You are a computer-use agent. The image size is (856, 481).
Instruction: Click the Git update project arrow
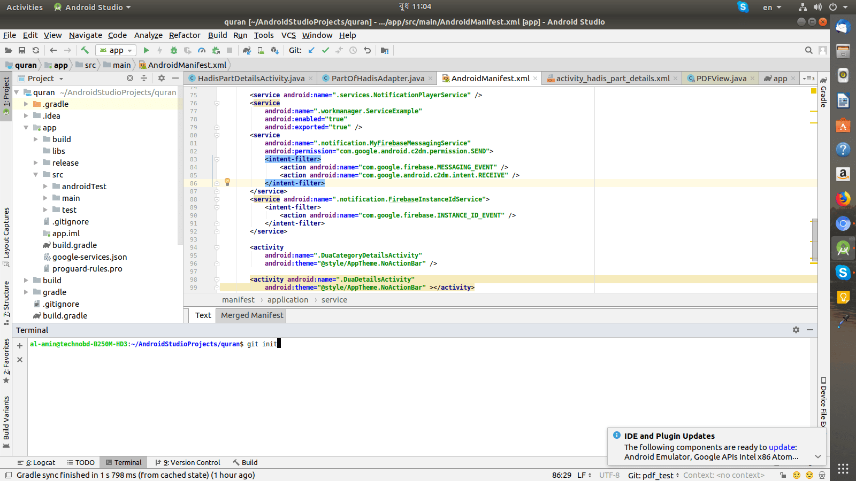point(311,50)
